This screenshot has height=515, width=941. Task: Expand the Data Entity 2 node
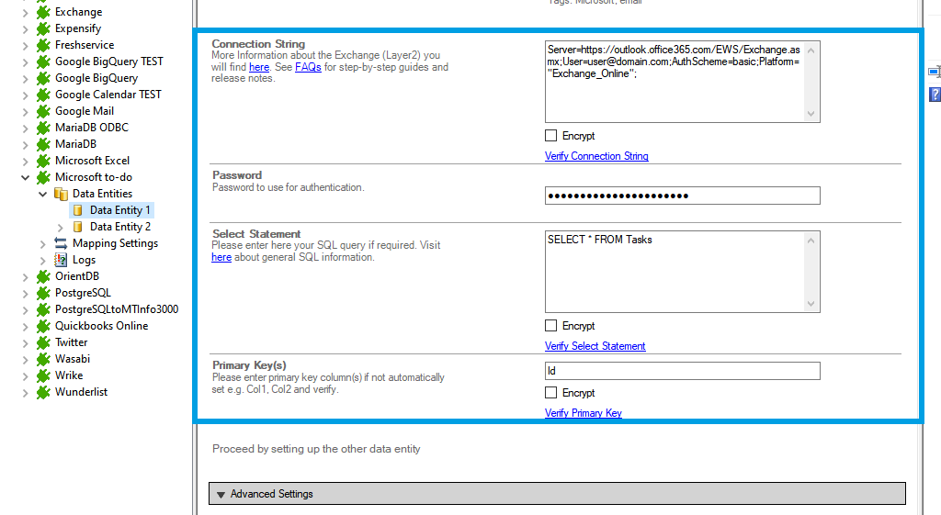click(x=60, y=228)
